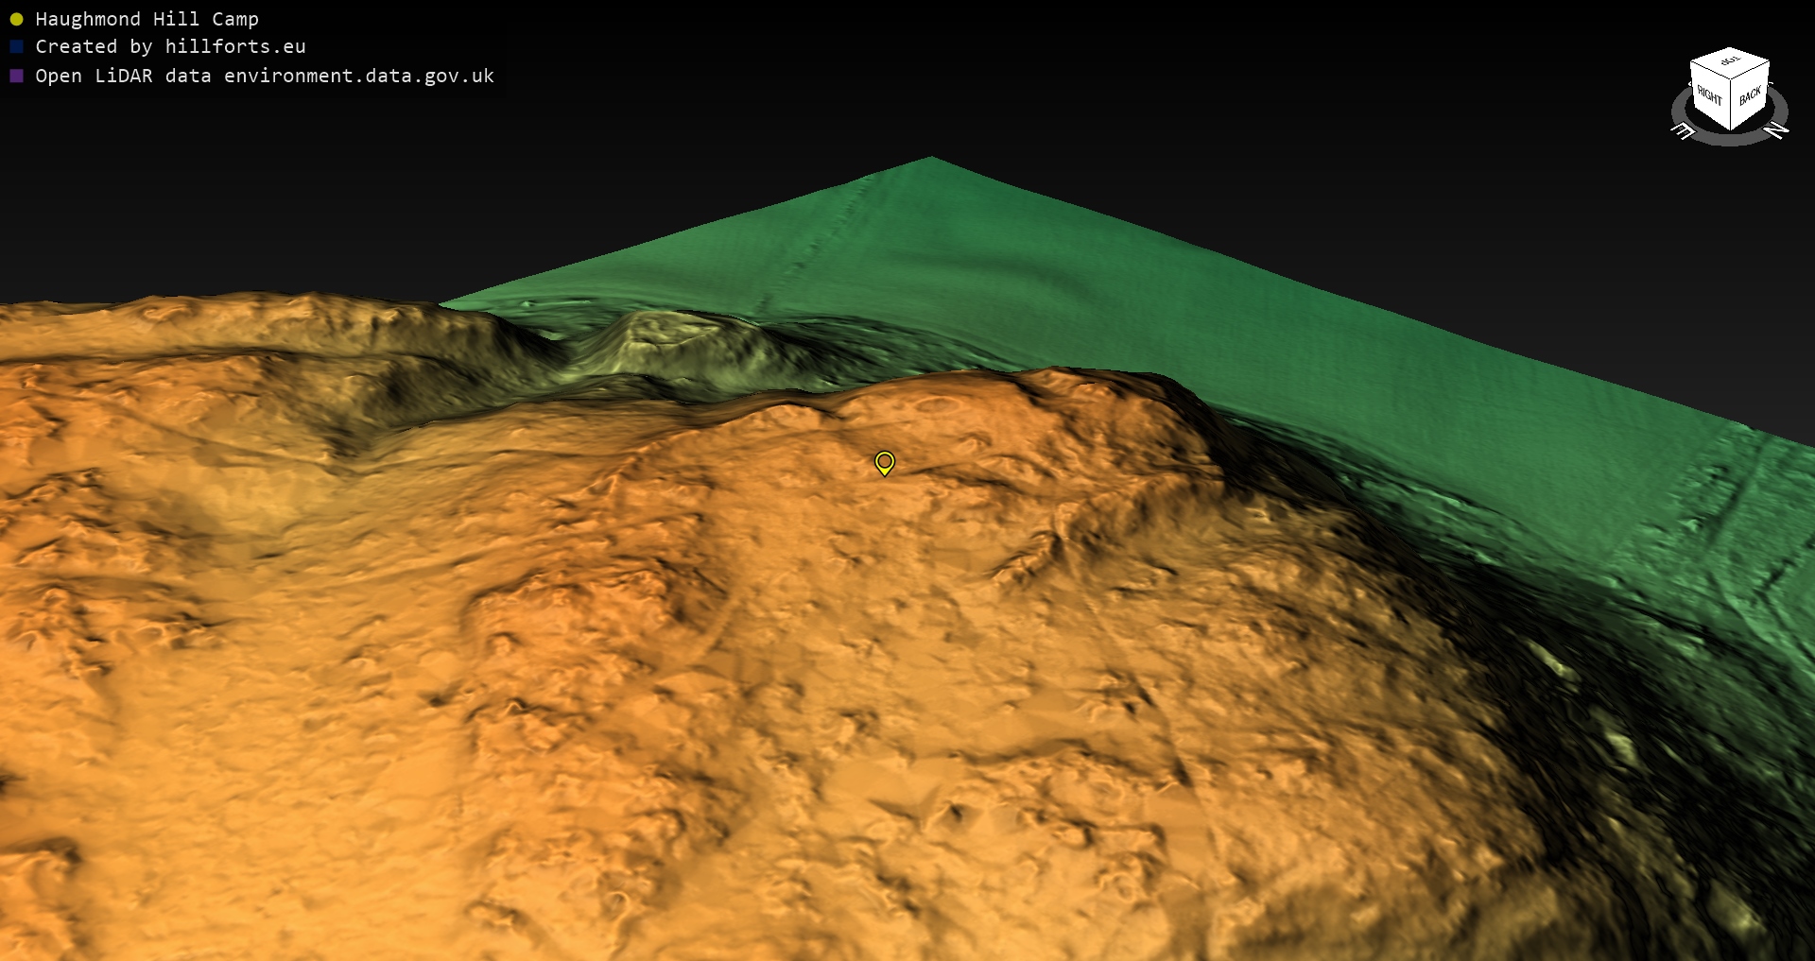This screenshot has height=961, width=1815.
Task: Click the E compass marker
Action: pyautogui.click(x=1684, y=131)
